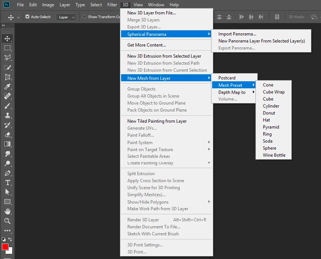Select the Rectangular Marquee tool
The image size is (321, 259).
coord(7,48)
